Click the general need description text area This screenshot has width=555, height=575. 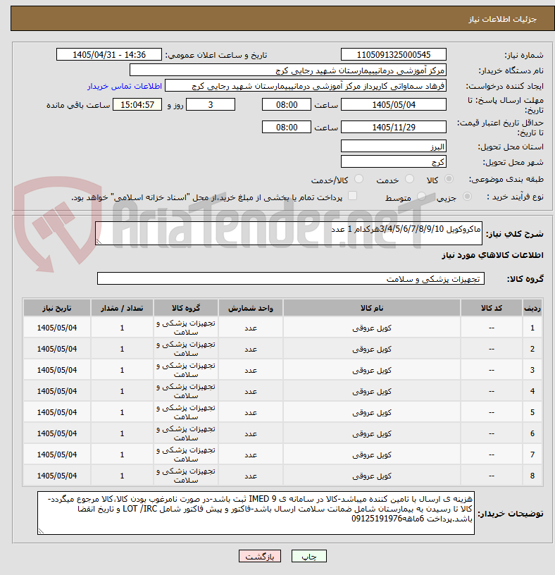pos(289,233)
